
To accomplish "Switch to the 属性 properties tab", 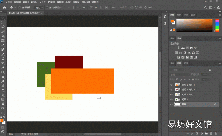I will [x=172, y=38].
